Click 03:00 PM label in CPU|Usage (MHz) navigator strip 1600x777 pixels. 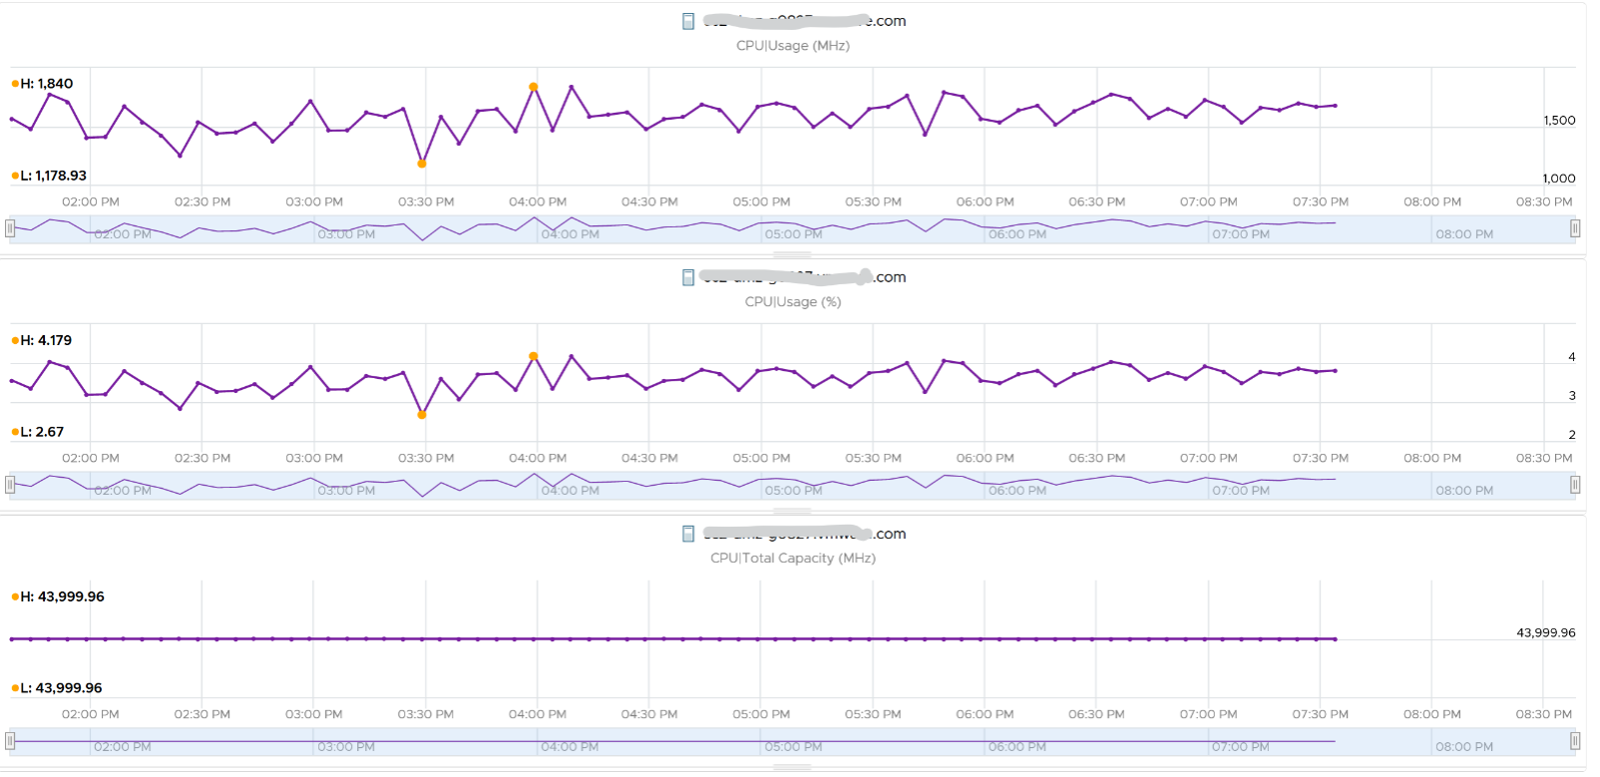click(x=346, y=235)
